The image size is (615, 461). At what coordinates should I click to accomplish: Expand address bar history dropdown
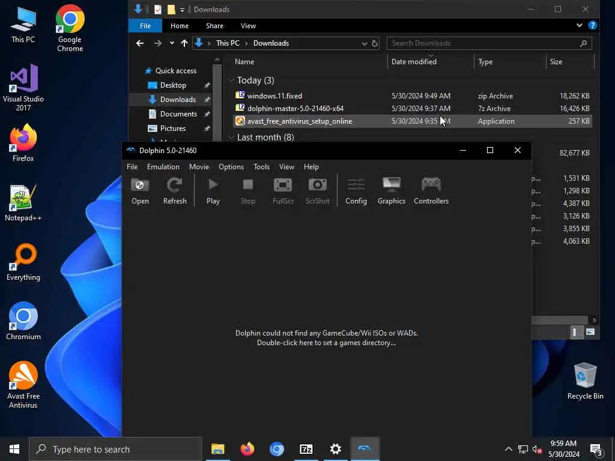click(x=365, y=43)
